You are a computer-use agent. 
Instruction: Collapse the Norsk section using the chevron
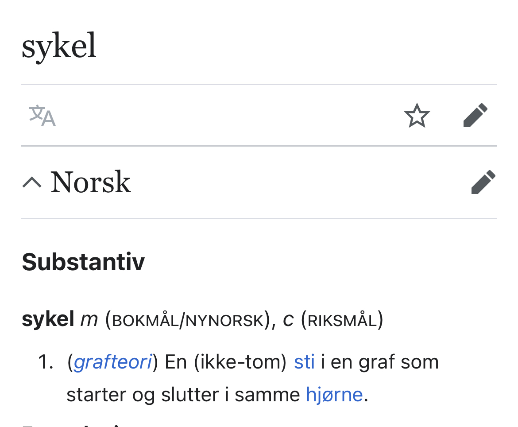point(32,182)
